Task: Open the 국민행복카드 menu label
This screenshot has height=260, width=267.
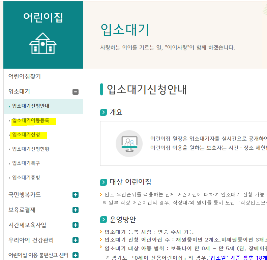Action: (25, 194)
